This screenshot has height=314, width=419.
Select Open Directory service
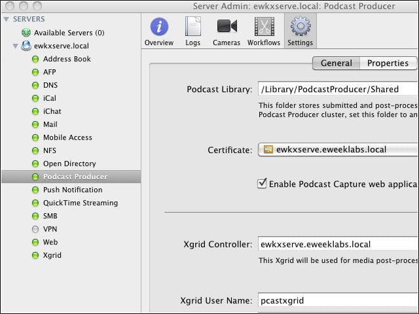click(69, 164)
